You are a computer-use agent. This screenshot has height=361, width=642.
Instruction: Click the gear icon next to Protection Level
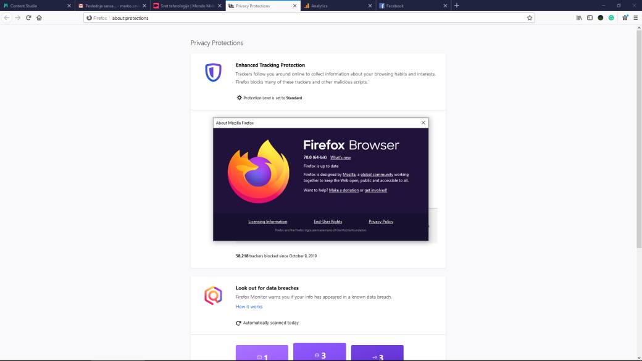coord(239,98)
